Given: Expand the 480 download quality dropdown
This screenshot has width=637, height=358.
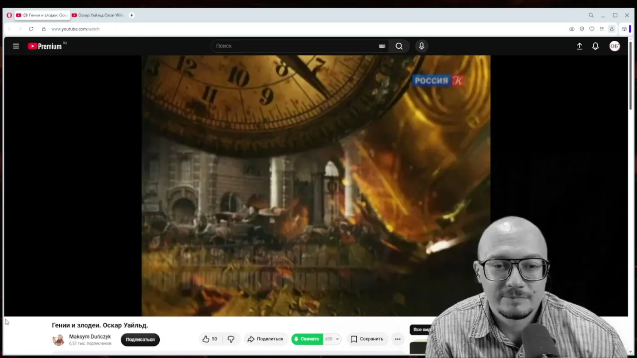Looking at the screenshot, I should (332, 339).
